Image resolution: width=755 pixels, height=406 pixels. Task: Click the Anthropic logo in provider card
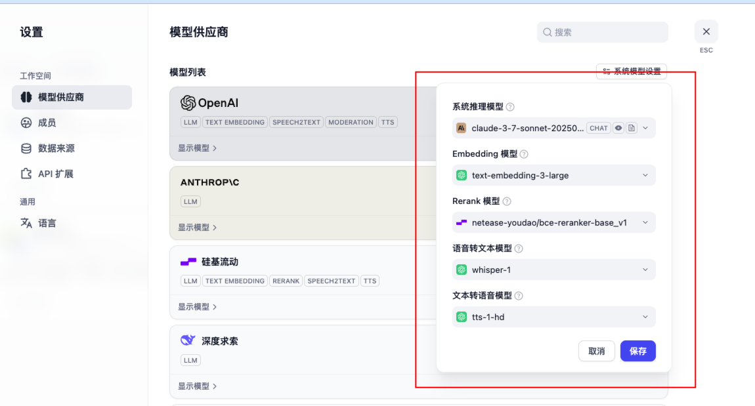tap(209, 182)
